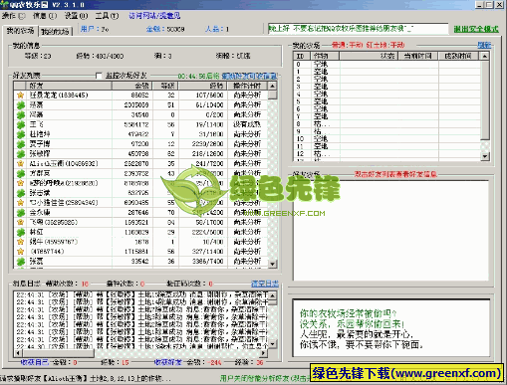This screenshot has height=385, width=507.
Task: Select farm plot row with ID 12
Action: [386, 154]
